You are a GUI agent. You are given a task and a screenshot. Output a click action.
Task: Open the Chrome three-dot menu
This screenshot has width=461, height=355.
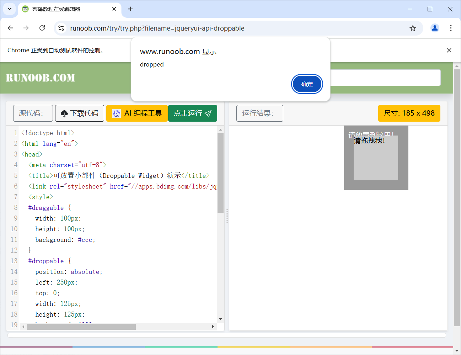451,28
